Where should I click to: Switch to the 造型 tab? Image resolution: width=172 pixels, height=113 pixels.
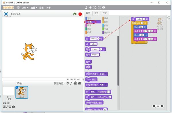(96, 13)
